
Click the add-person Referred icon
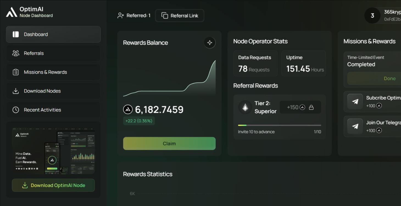pyautogui.click(x=121, y=16)
